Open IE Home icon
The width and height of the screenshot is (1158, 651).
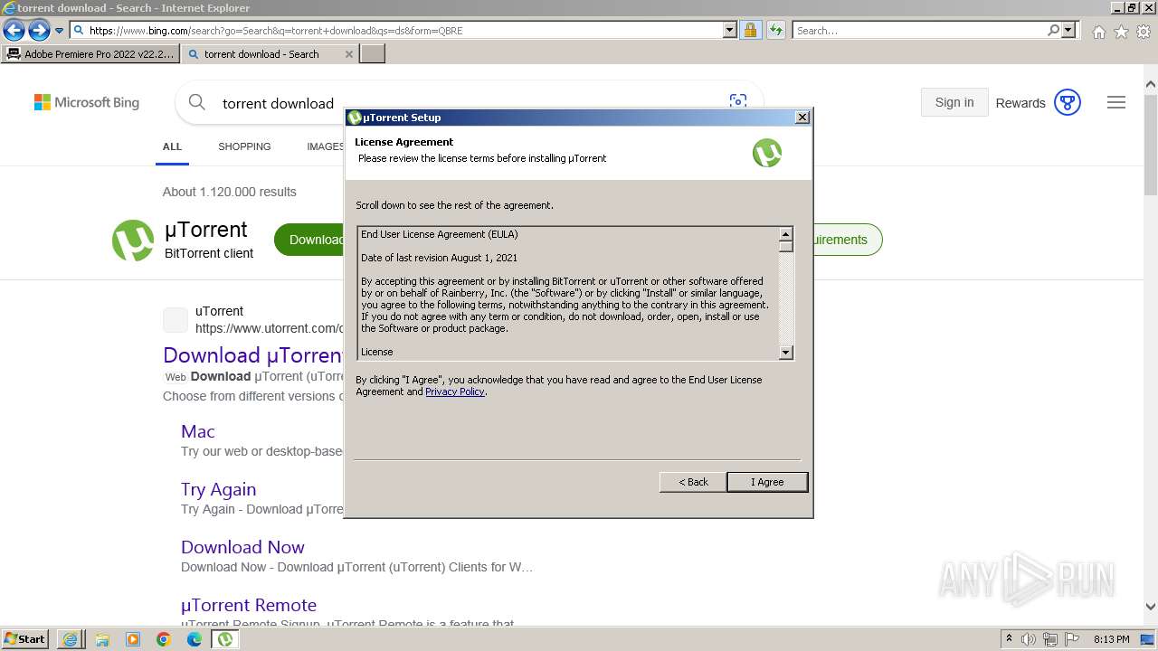(x=1098, y=32)
